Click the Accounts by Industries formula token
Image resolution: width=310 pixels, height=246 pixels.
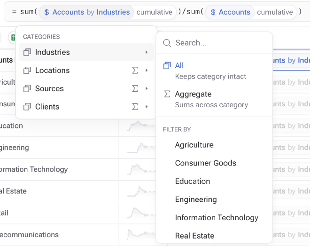[x=87, y=12]
